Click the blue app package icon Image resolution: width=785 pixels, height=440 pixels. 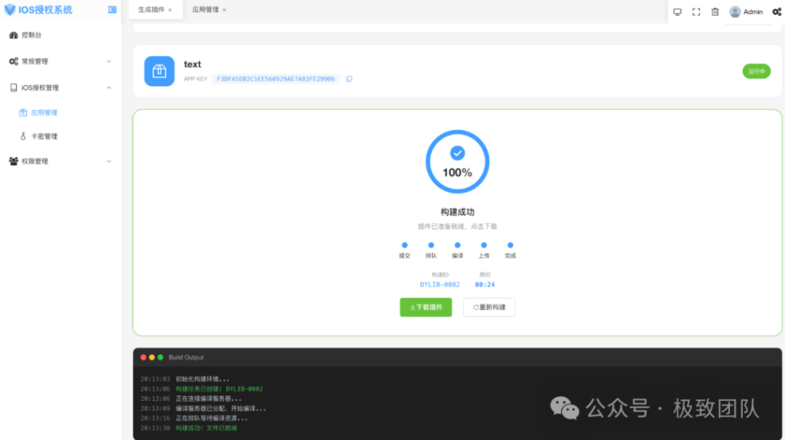(x=159, y=71)
